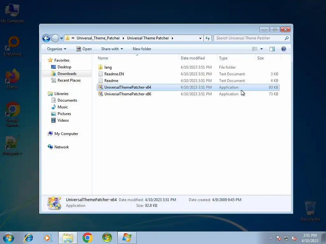Click the search magnifier icon
This screenshot has height=244, width=326.
click(287, 38)
